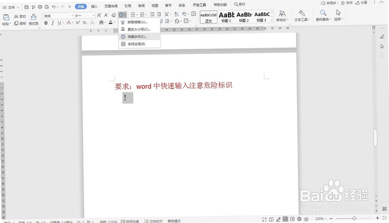Image resolution: width=389 pixels, height=223 pixels.
Task: Open bullet list dropdown arrow
Action: click(137, 15)
